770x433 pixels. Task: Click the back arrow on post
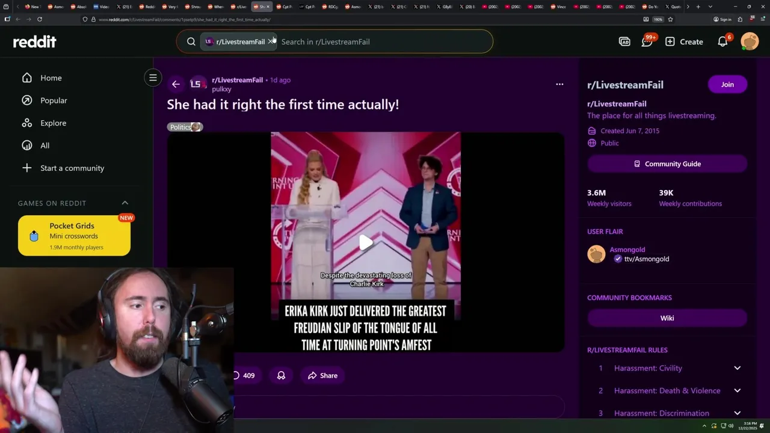point(176,84)
